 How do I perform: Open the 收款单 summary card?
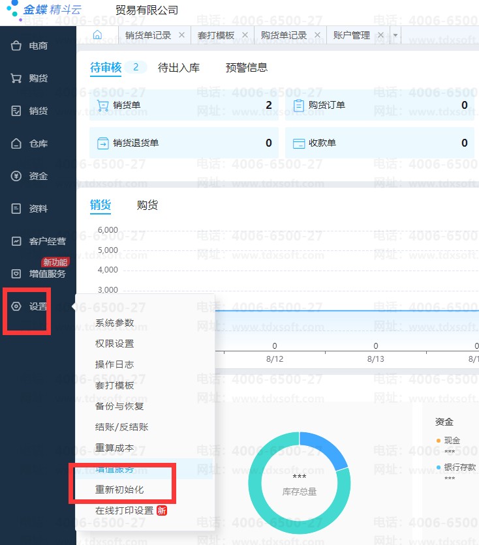tap(380, 143)
